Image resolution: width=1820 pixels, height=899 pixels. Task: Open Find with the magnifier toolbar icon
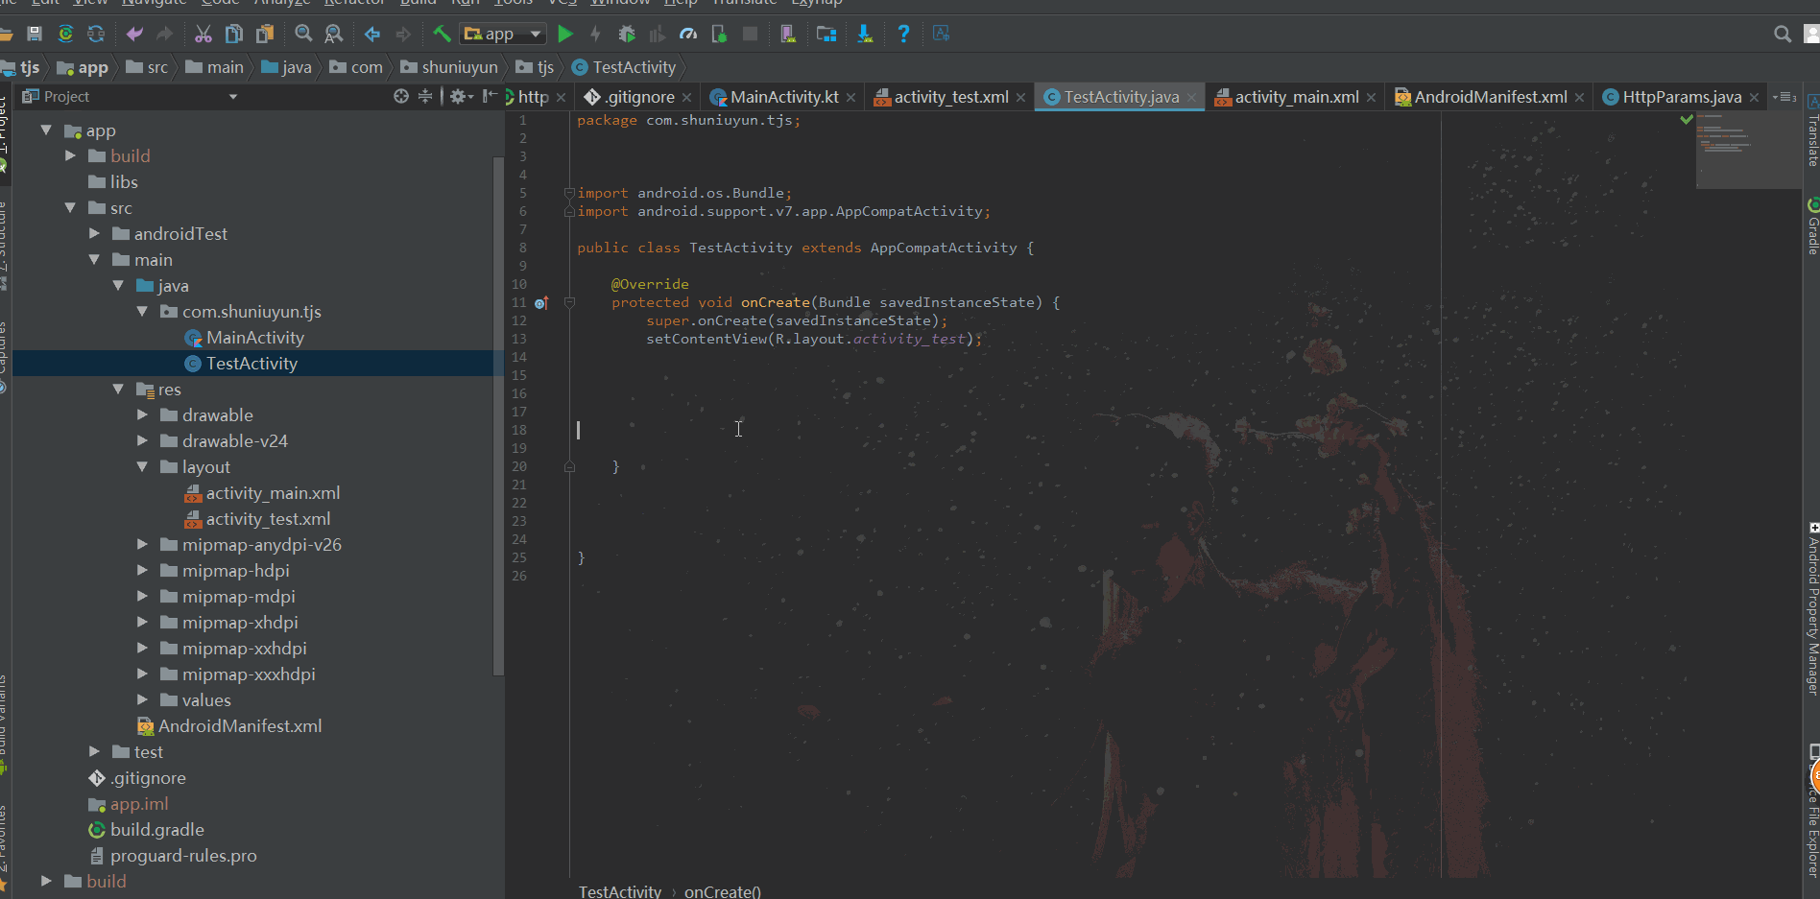[303, 34]
